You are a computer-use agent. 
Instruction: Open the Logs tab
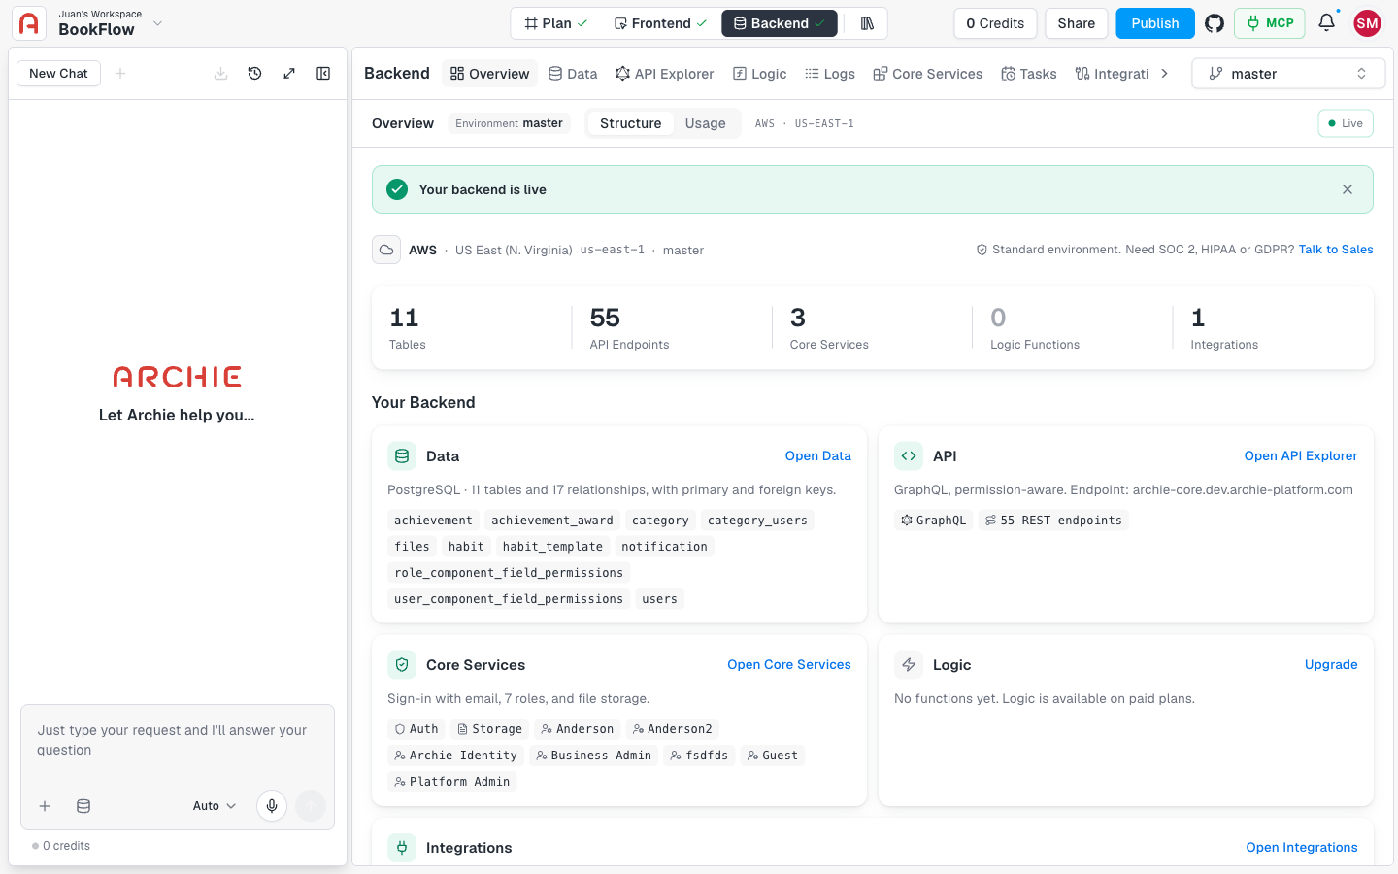(x=830, y=74)
